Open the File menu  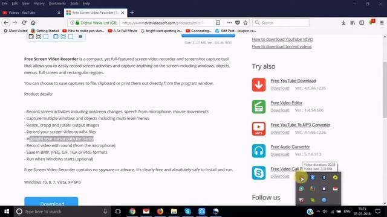(5, 4)
